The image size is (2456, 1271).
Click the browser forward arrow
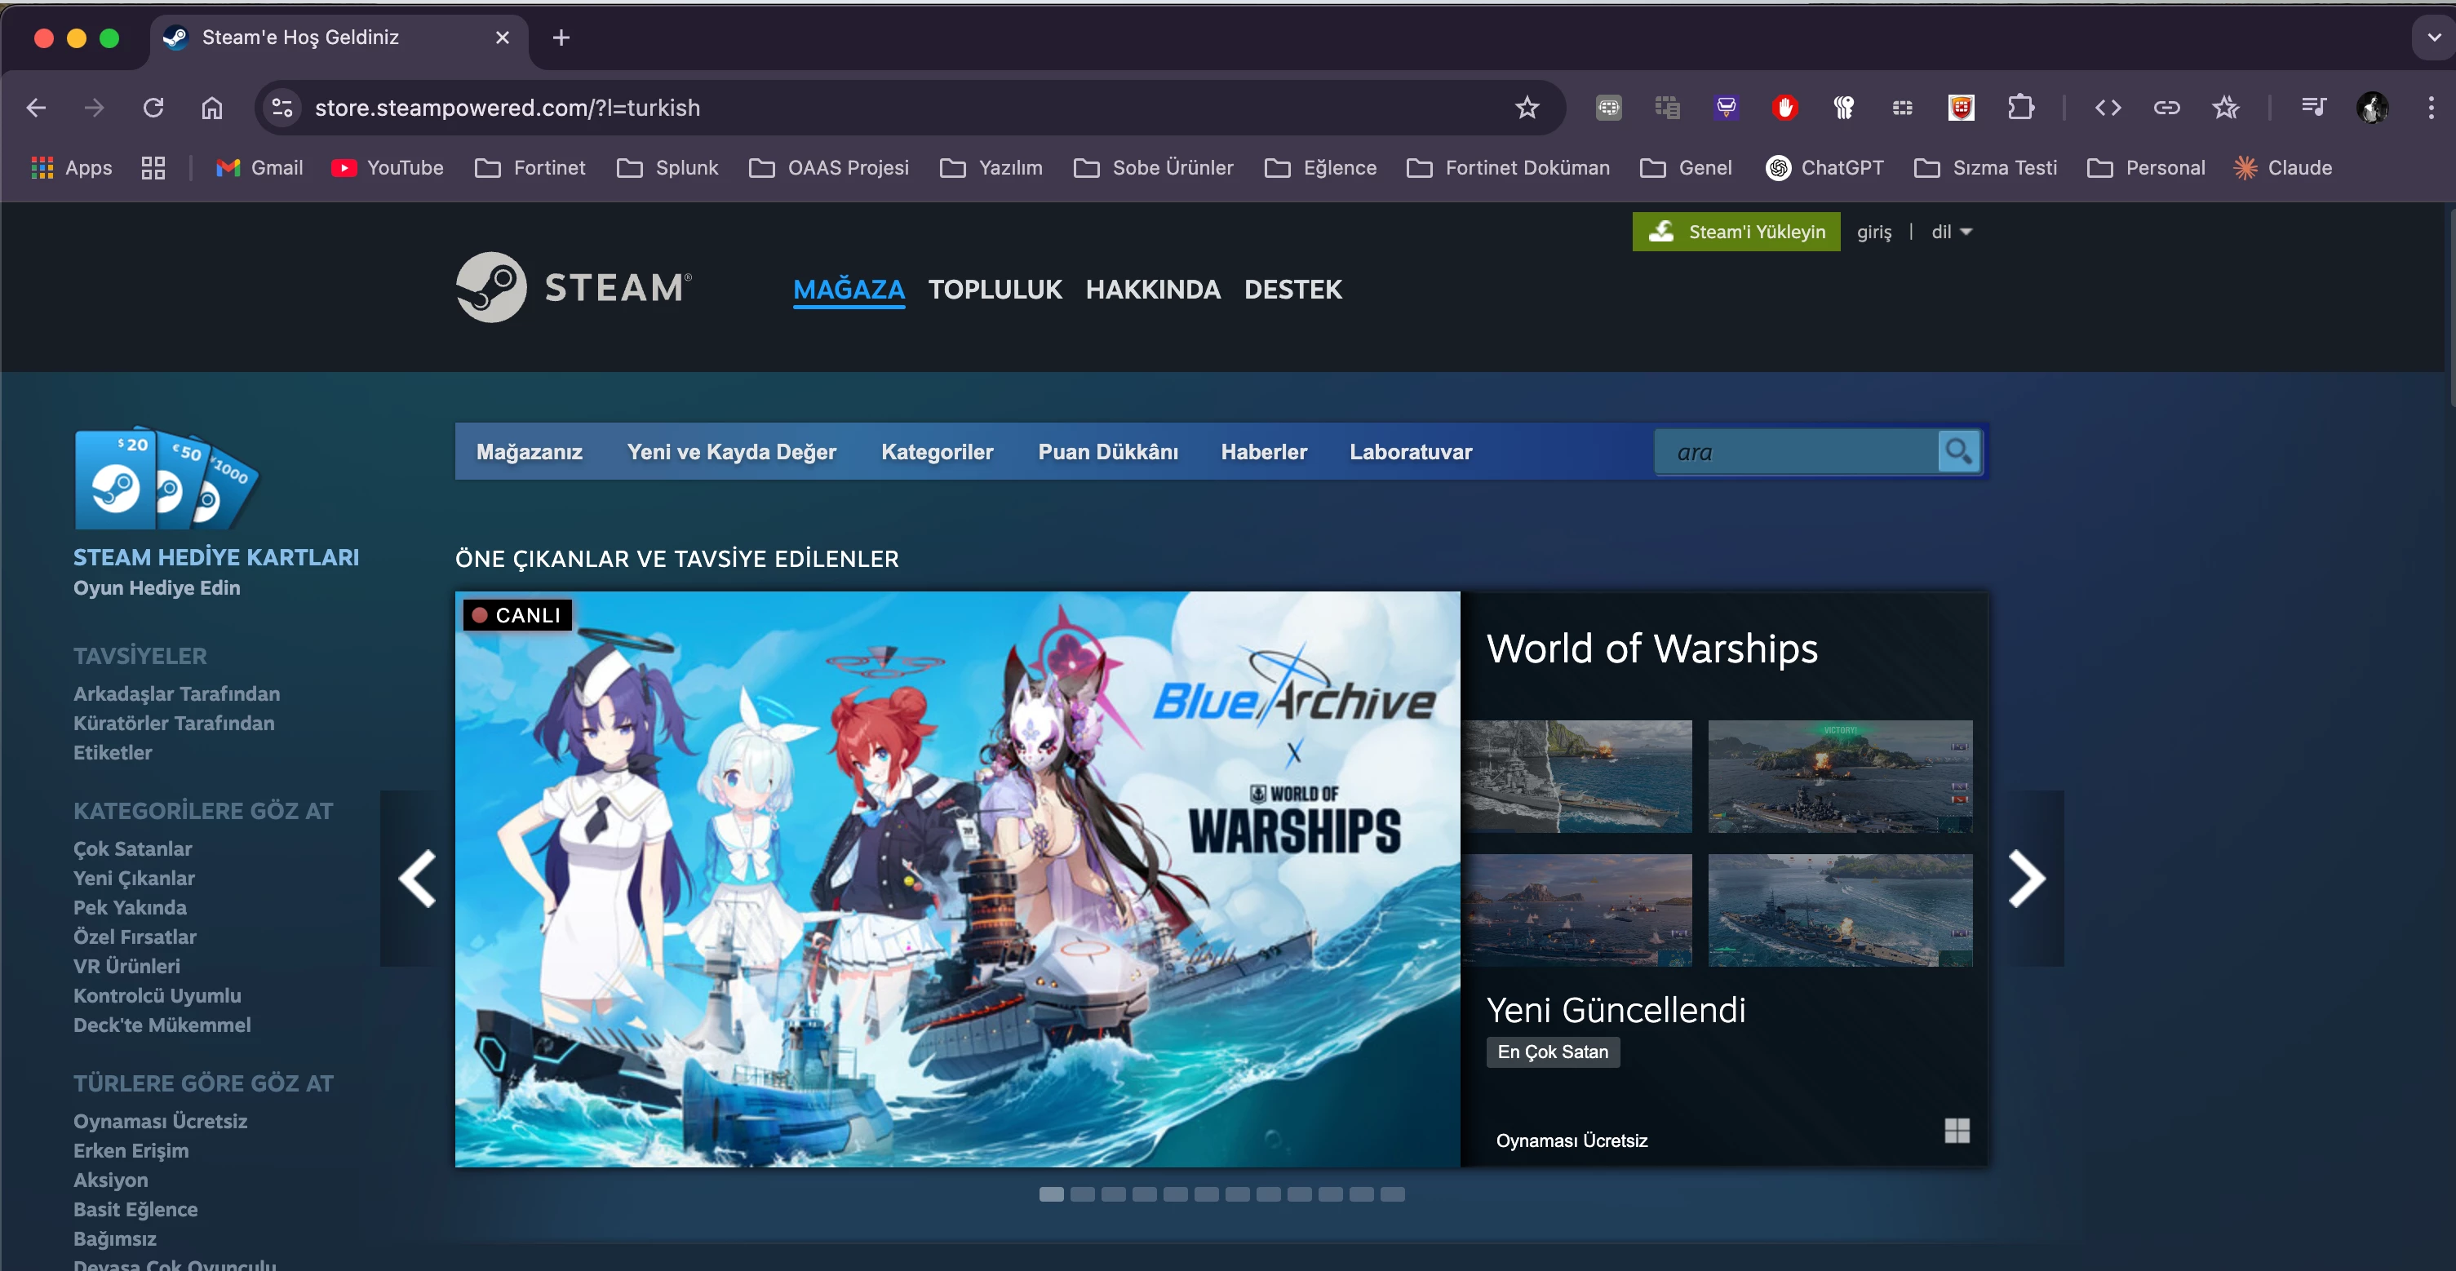pyautogui.click(x=95, y=108)
